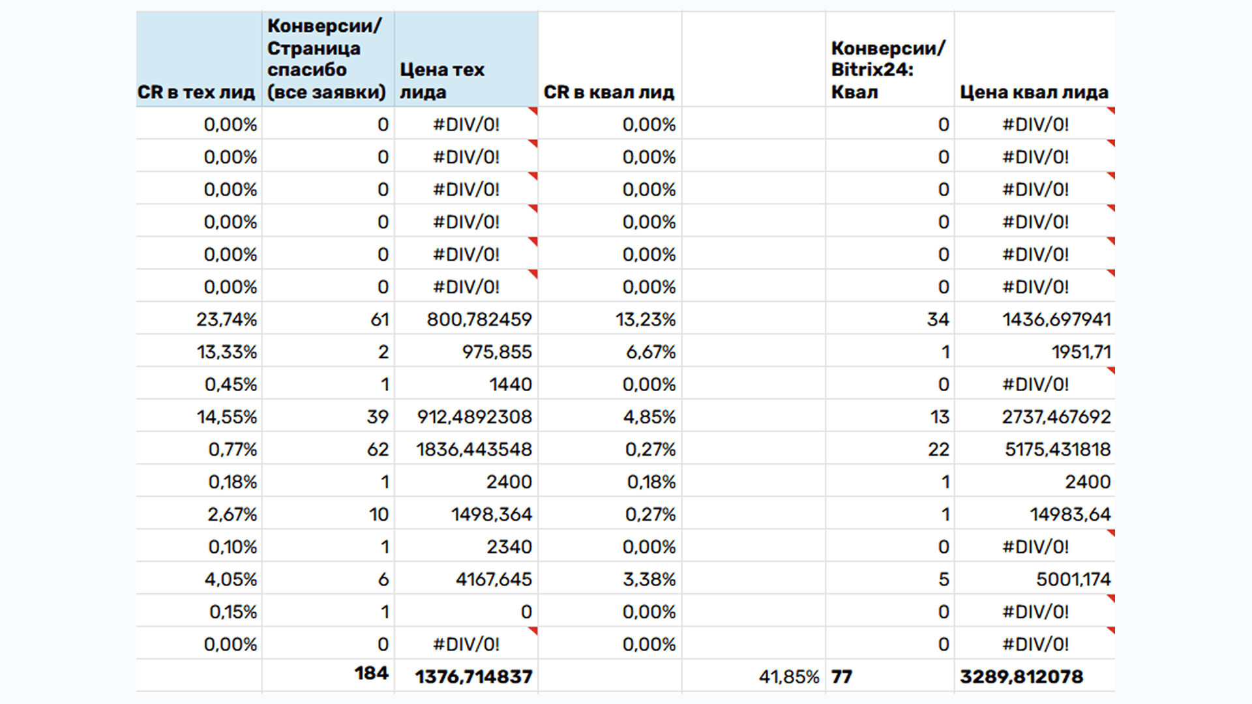Click the 41,85% cell in totals row
This screenshot has height=704, width=1252.
pos(788,677)
